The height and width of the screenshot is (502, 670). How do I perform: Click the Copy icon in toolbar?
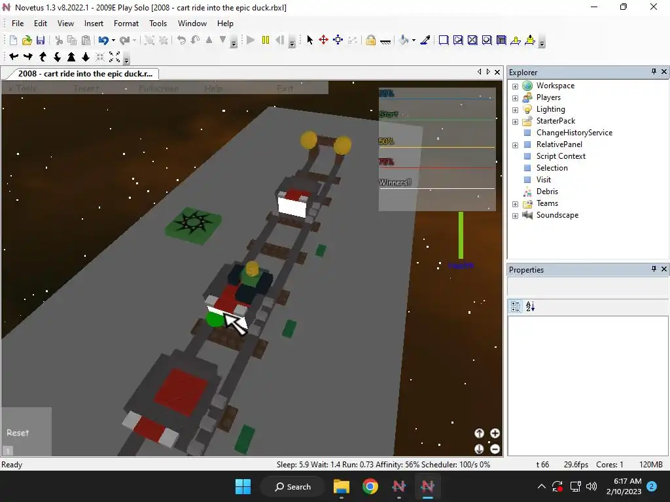[72, 41]
